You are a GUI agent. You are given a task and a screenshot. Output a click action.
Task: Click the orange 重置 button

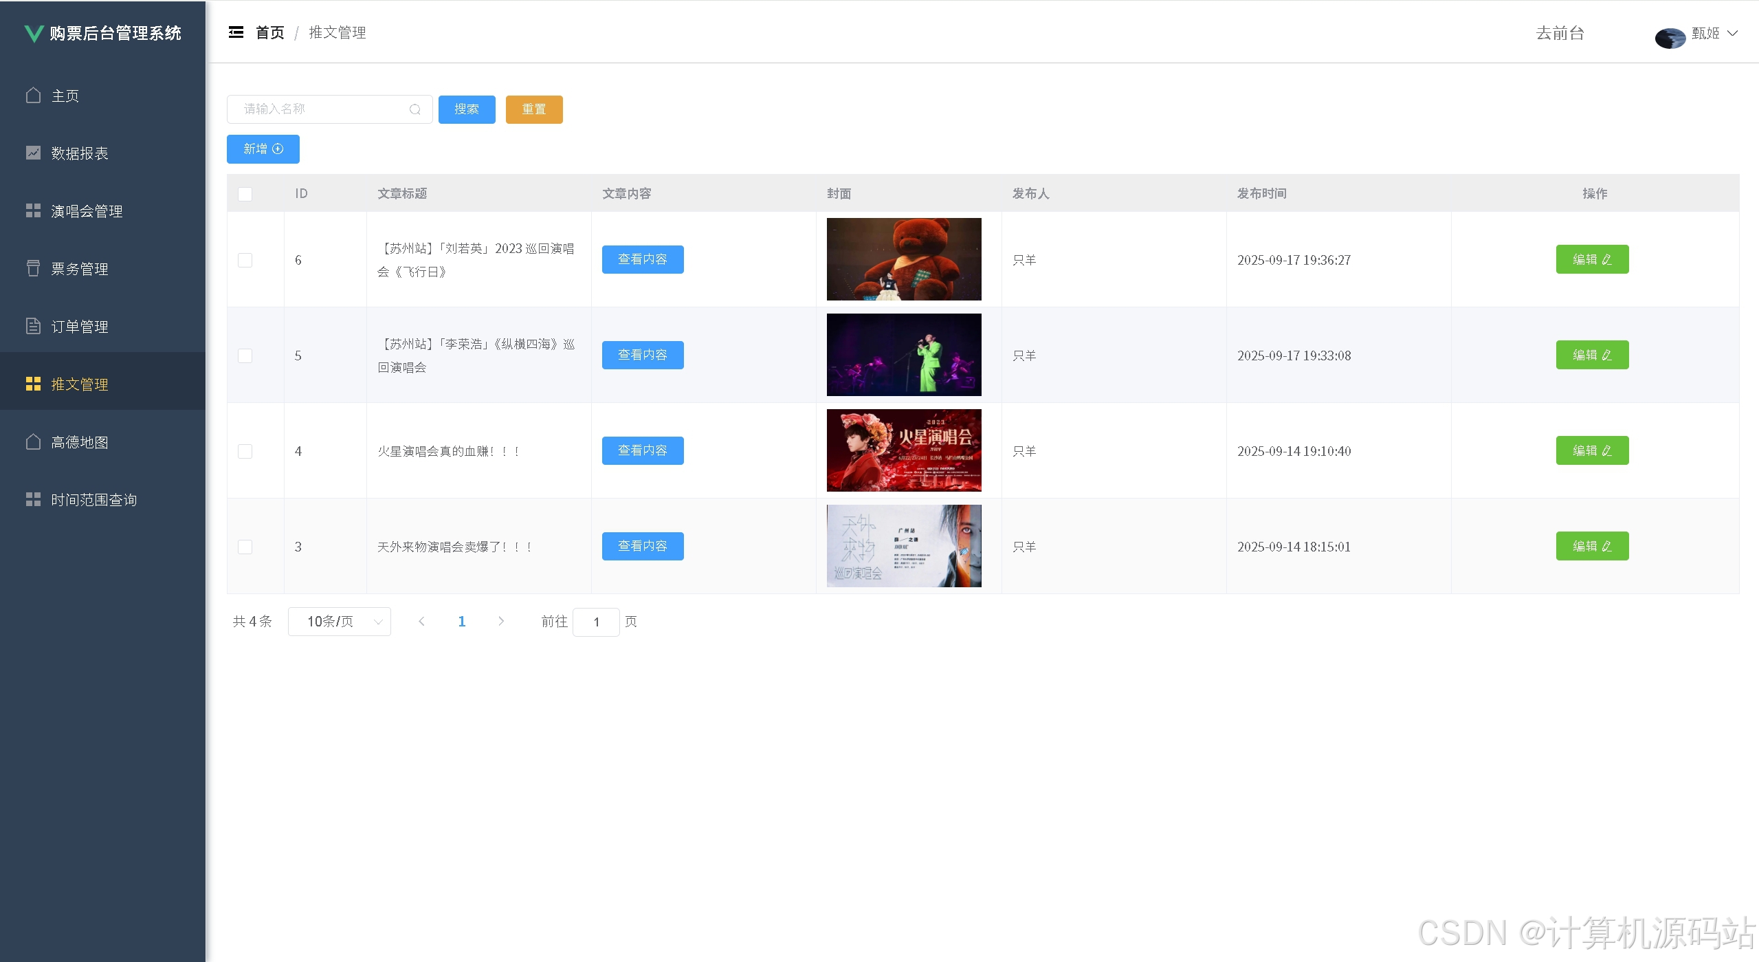tap(534, 109)
